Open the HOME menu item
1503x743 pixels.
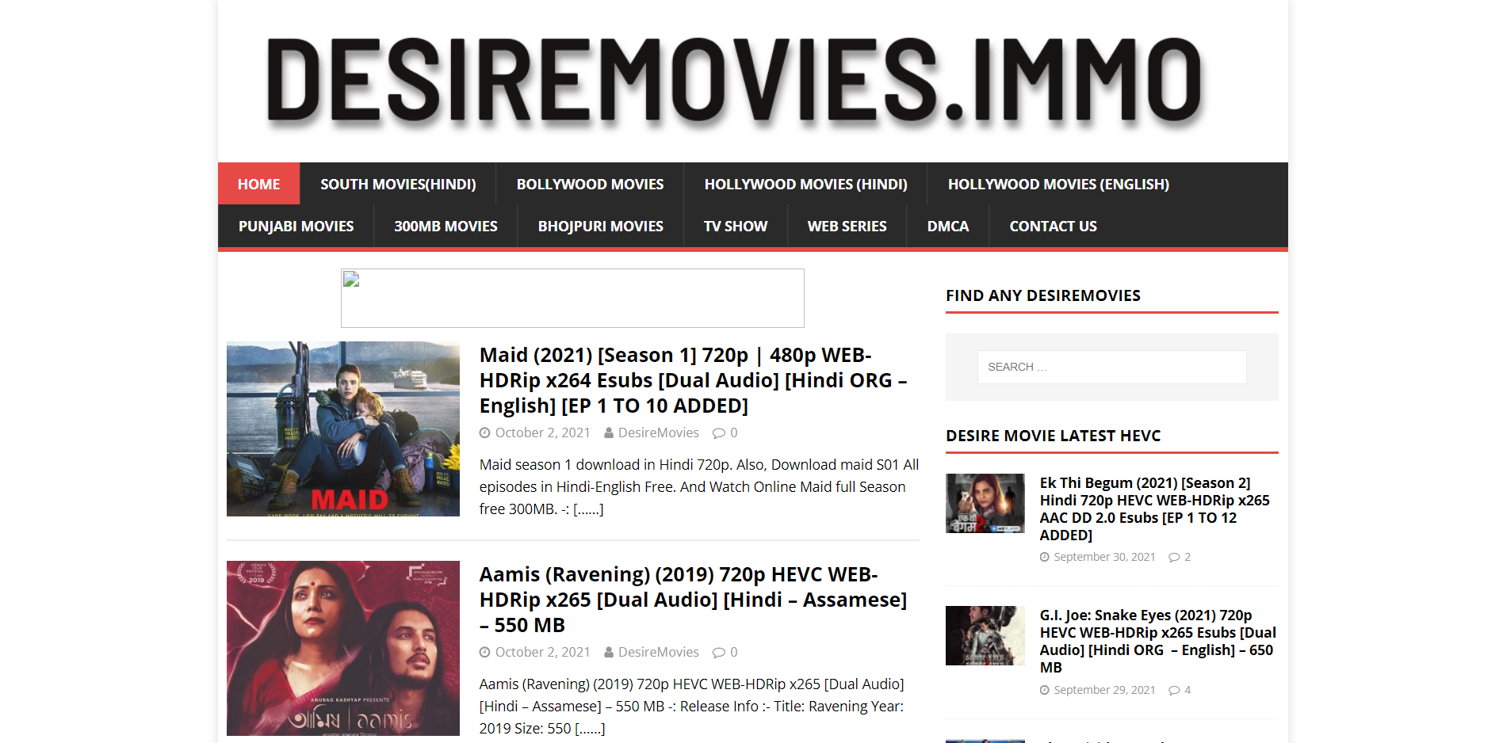(x=258, y=184)
